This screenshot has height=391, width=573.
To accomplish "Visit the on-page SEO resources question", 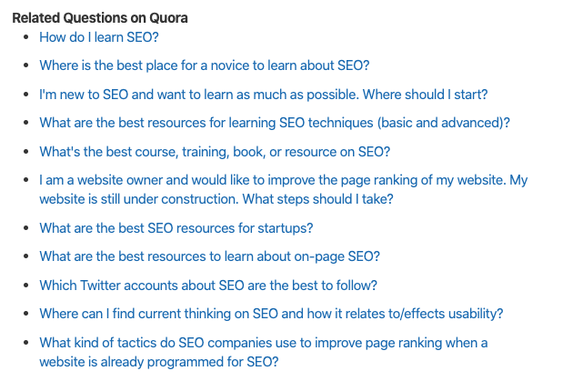I will [x=210, y=256].
